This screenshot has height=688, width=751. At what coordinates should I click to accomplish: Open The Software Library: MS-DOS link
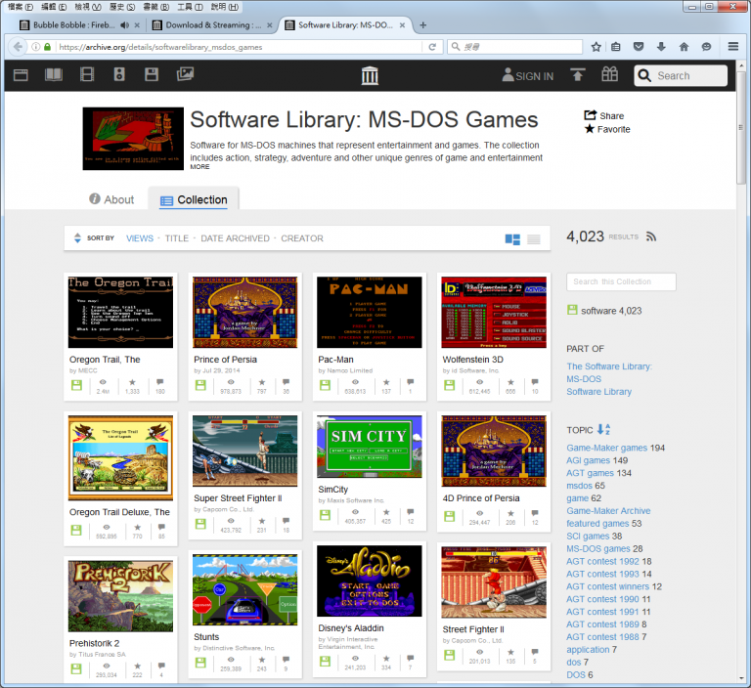coord(609,372)
